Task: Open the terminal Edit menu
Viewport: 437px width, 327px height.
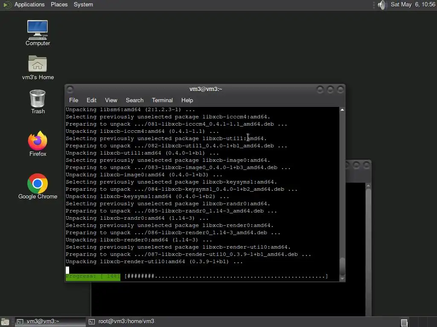Action: point(91,100)
